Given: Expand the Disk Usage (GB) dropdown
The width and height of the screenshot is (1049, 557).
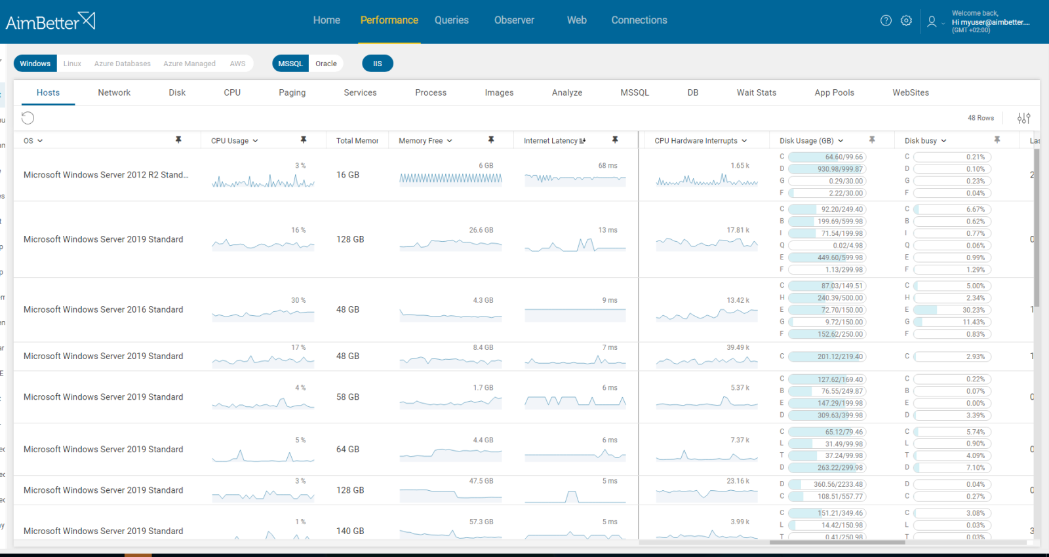Looking at the screenshot, I should 841,141.
